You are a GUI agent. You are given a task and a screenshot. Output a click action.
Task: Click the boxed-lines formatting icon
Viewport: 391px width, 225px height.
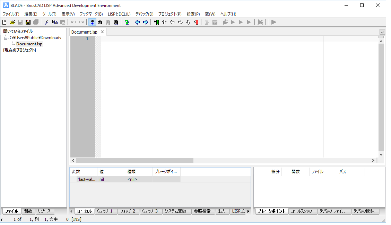click(x=215, y=22)
